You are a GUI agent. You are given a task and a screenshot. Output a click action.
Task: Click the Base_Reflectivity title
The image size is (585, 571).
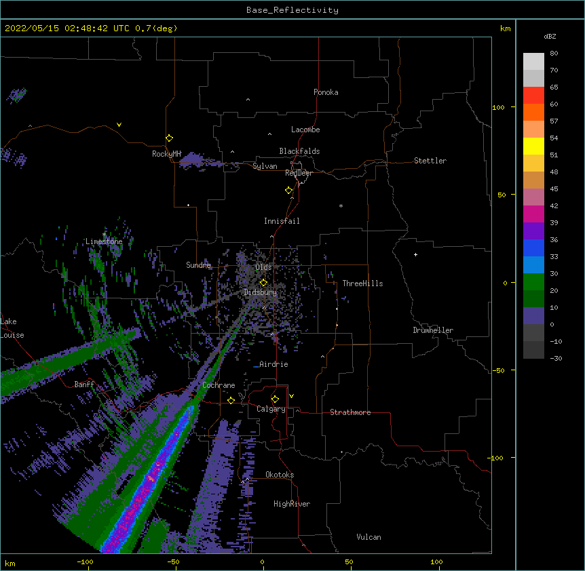click(292, 10)
